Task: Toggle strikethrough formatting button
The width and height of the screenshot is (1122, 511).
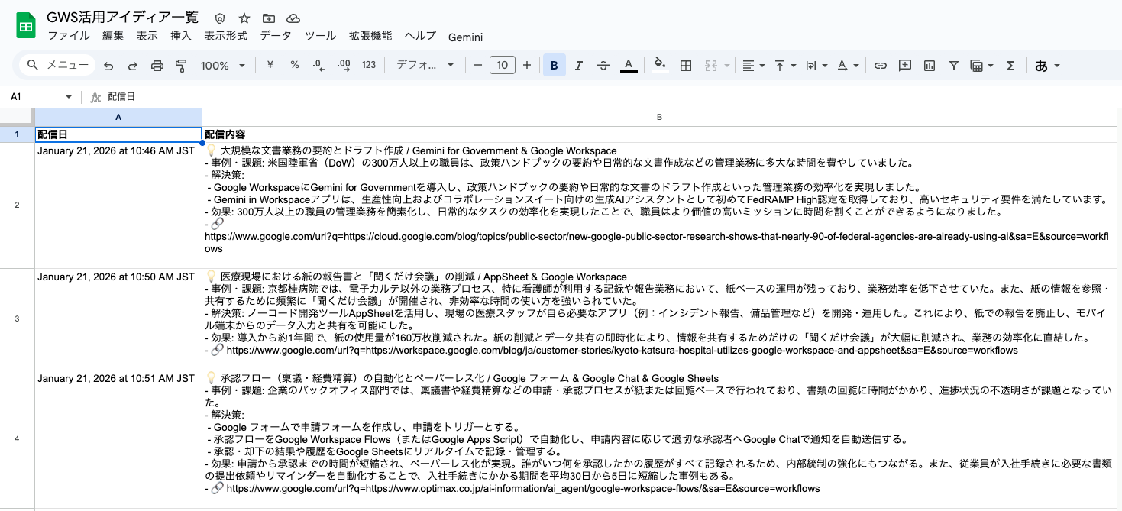Action: tap(603, 66)
